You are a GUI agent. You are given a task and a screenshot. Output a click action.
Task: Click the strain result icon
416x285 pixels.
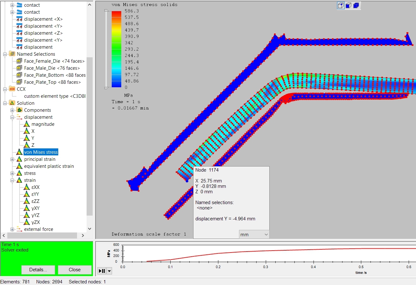coord(19,180)
